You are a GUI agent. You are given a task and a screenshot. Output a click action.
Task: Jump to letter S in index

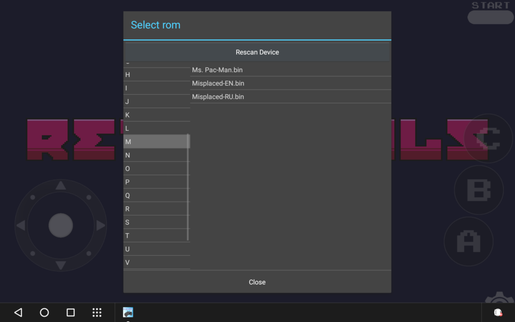pyautogui.click(x=155, y=222)
